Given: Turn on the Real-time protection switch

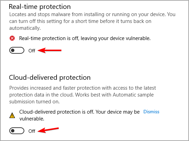Looking at the screenshot, I should (x=17, y=50).
